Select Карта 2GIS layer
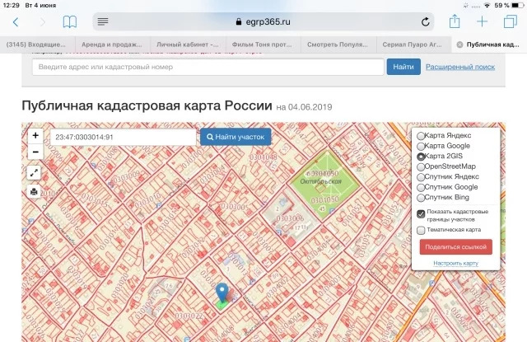Image resolution: width=527 pixels, height=342 pixels. coord(421,157)
